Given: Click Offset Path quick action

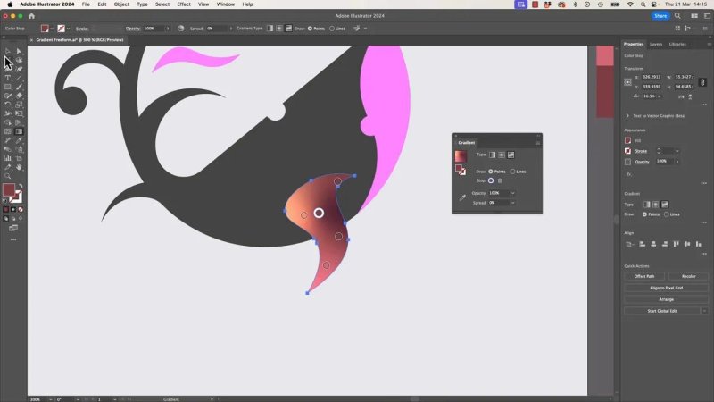Looking at the screenshot, I should (x=643, y=276).
